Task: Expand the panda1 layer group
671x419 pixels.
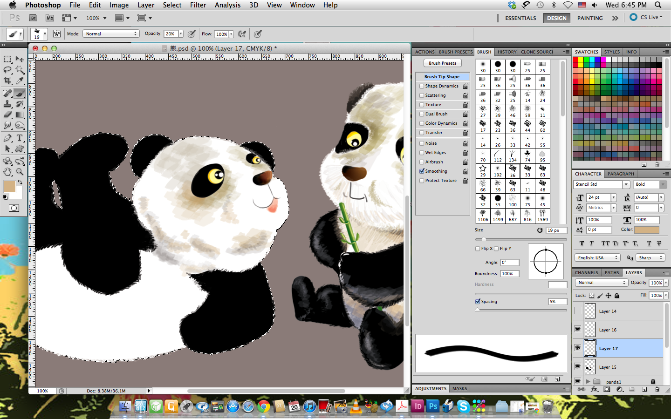Action: (x=588, y=381)
